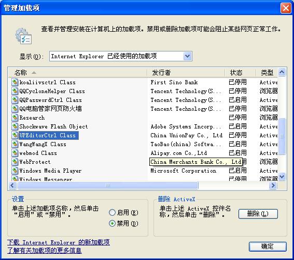Click the 确定 button

[x=268, y=246]
